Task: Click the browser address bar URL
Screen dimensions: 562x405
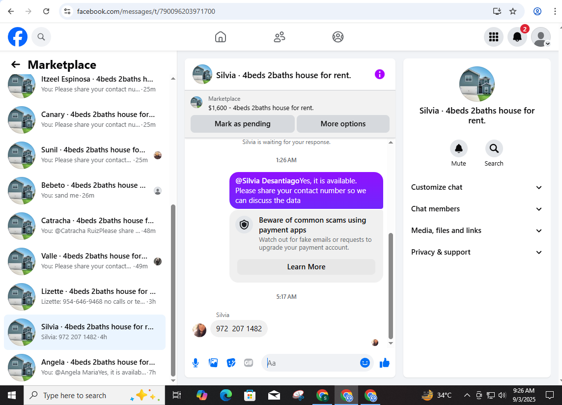Action: tap(146, 11)
